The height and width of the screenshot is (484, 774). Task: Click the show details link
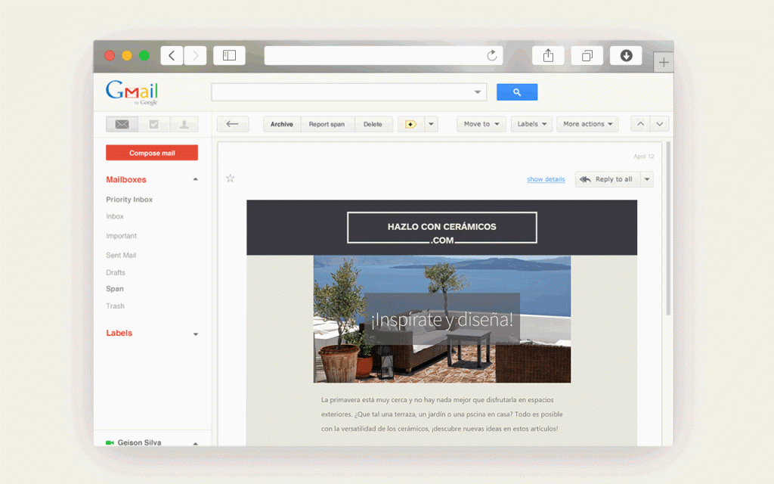click(x=546, y=179)
